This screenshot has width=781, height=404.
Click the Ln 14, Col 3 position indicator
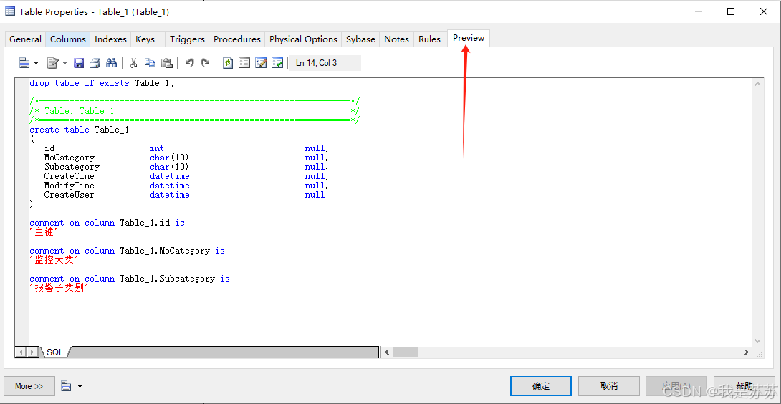325,63
